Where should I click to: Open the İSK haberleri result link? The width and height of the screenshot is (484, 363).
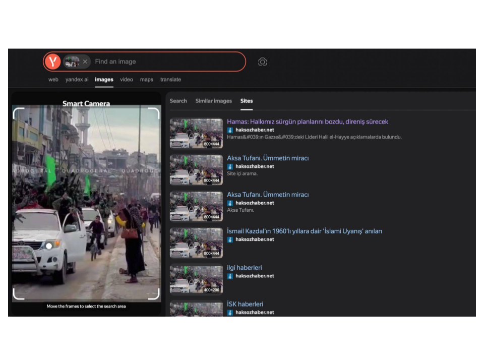tap(245, 304)
